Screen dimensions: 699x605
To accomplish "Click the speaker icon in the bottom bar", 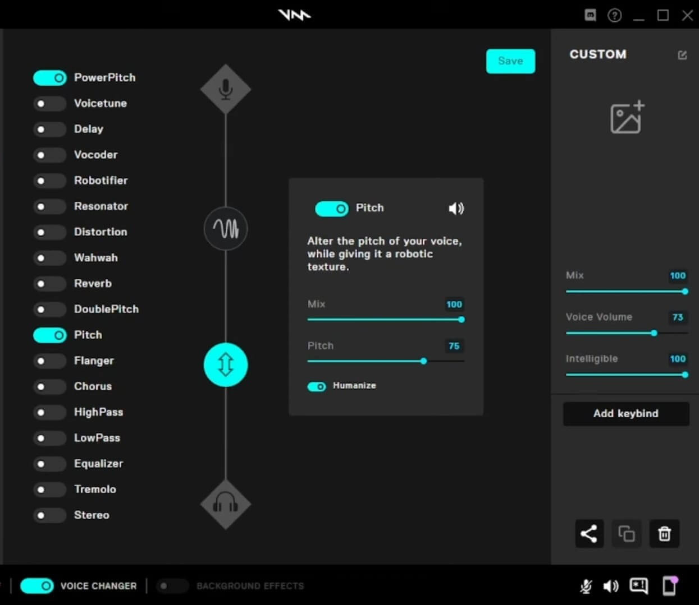I will (611, 586).
